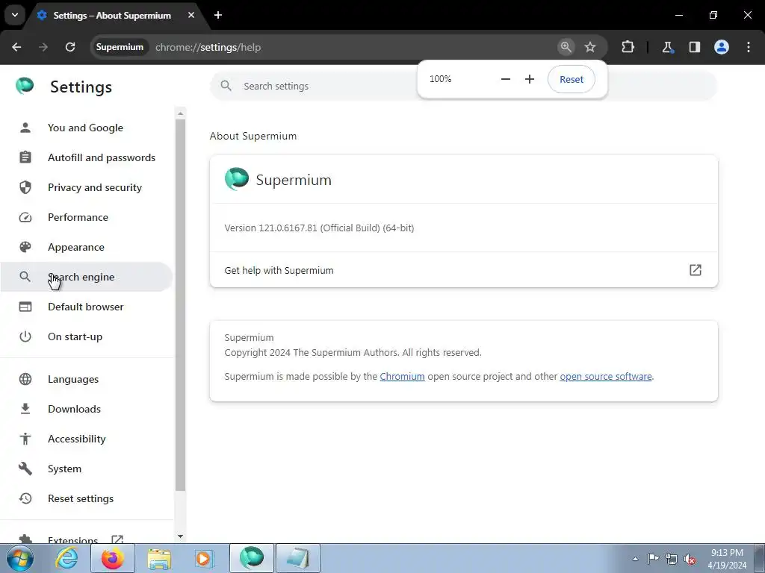765x573 pixels.
Task: Open On start-up settings
Action: (85, 336)
